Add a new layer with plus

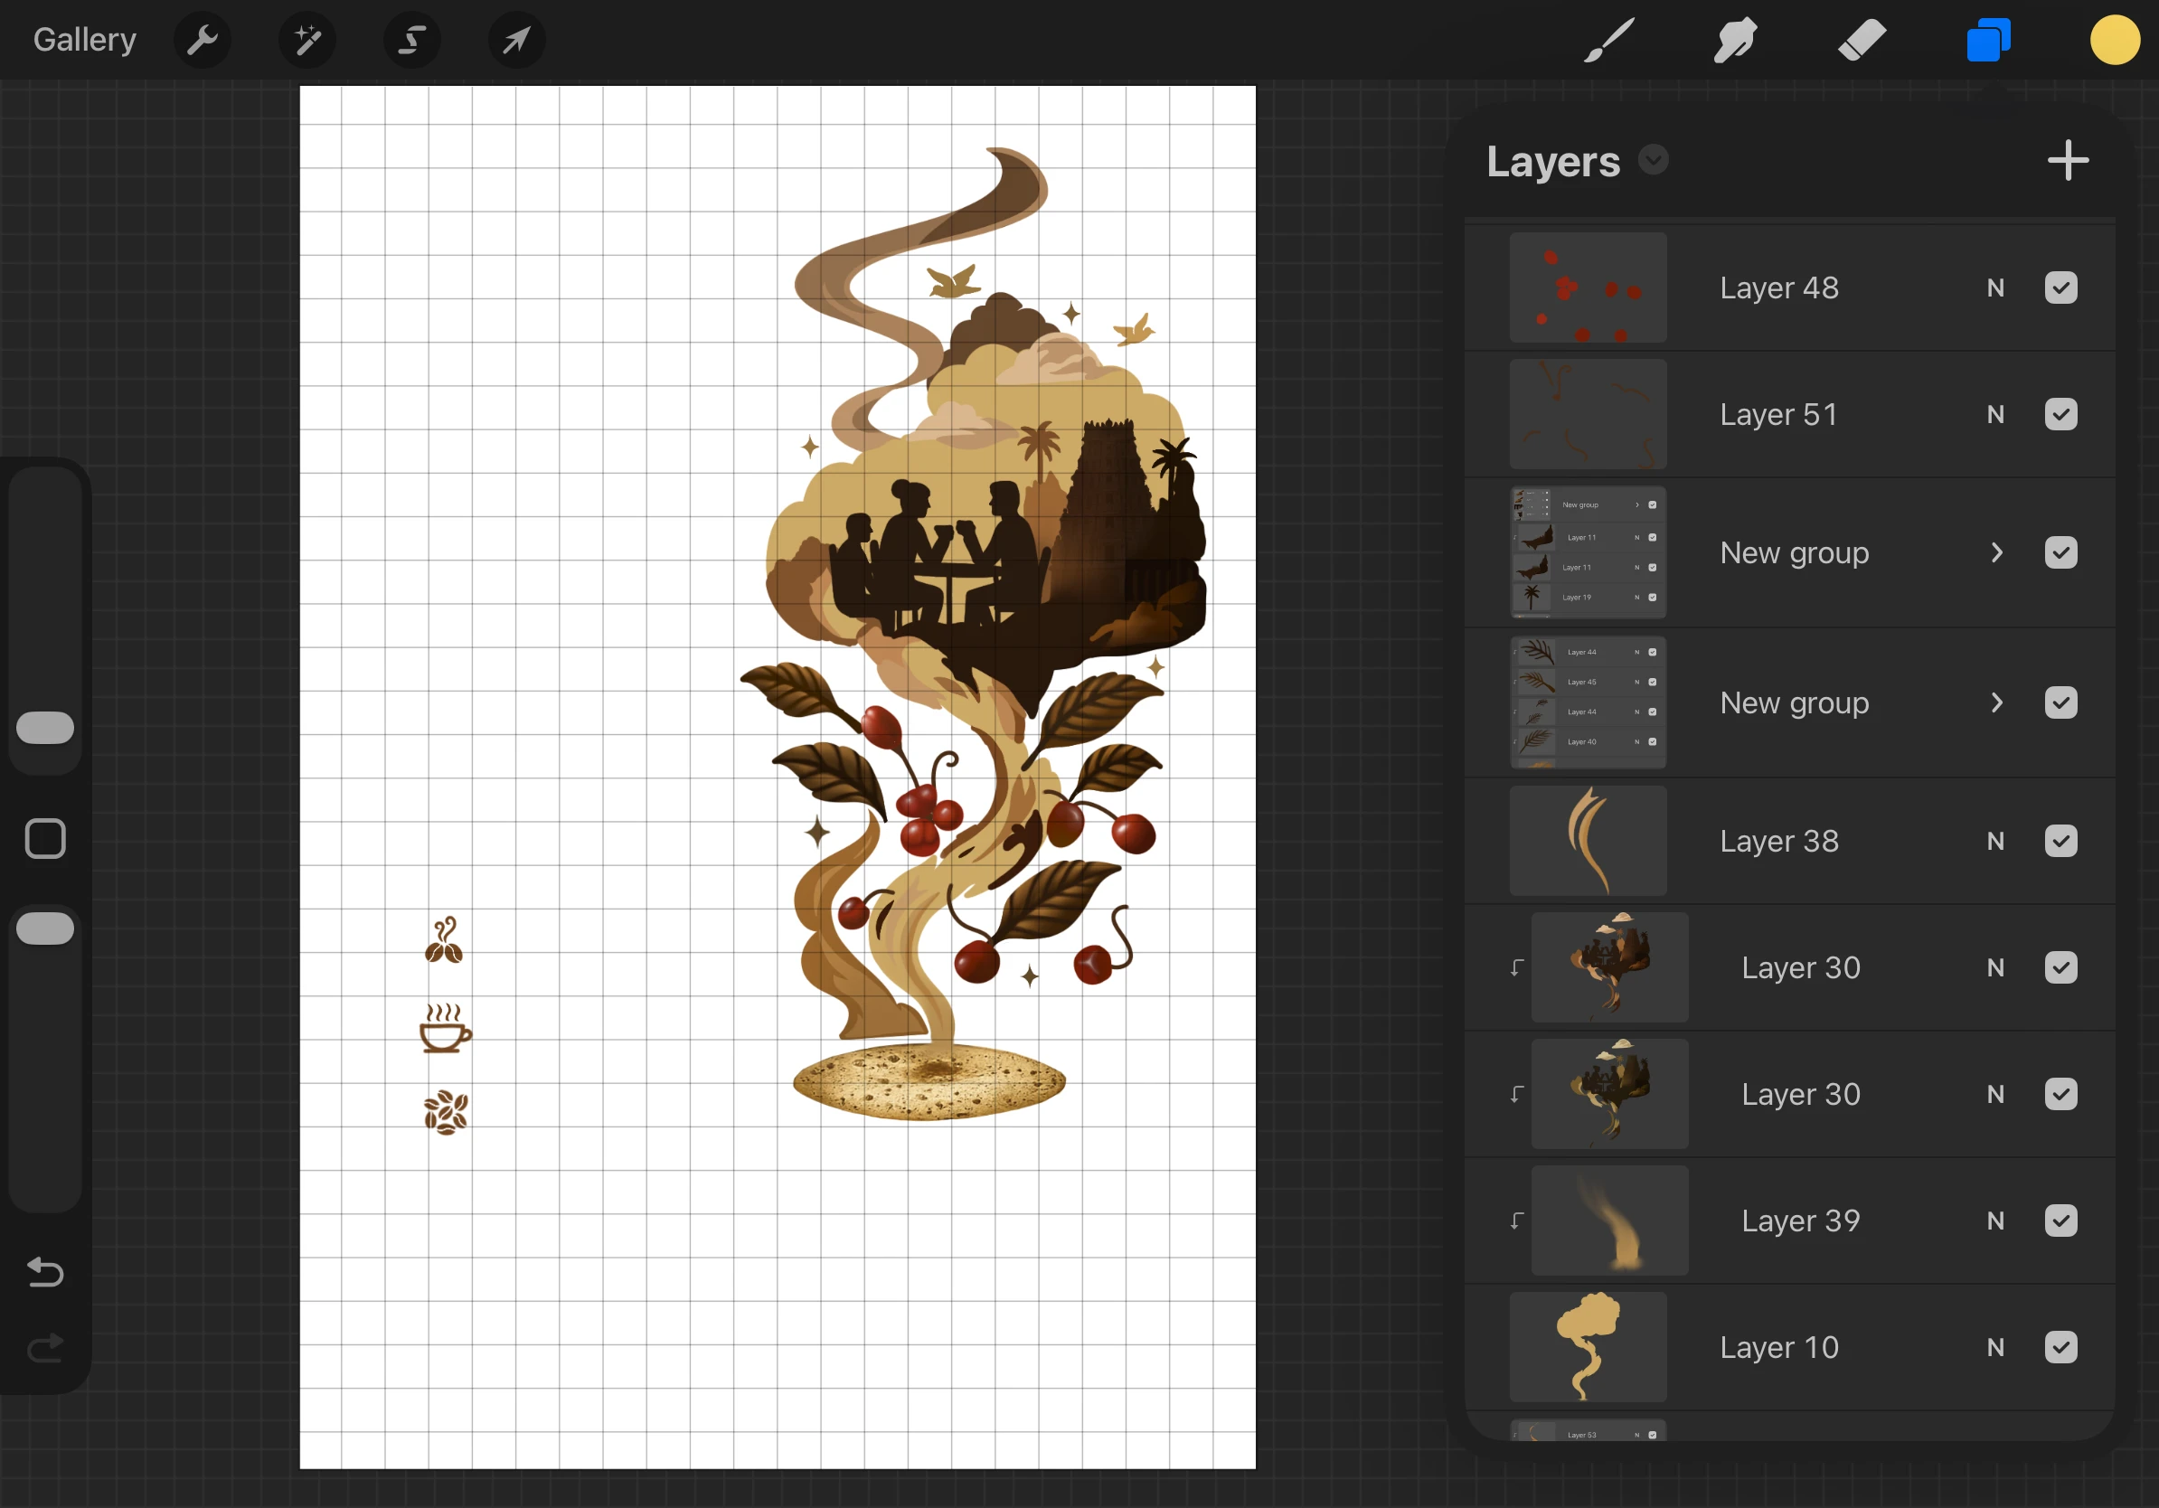2068,161
